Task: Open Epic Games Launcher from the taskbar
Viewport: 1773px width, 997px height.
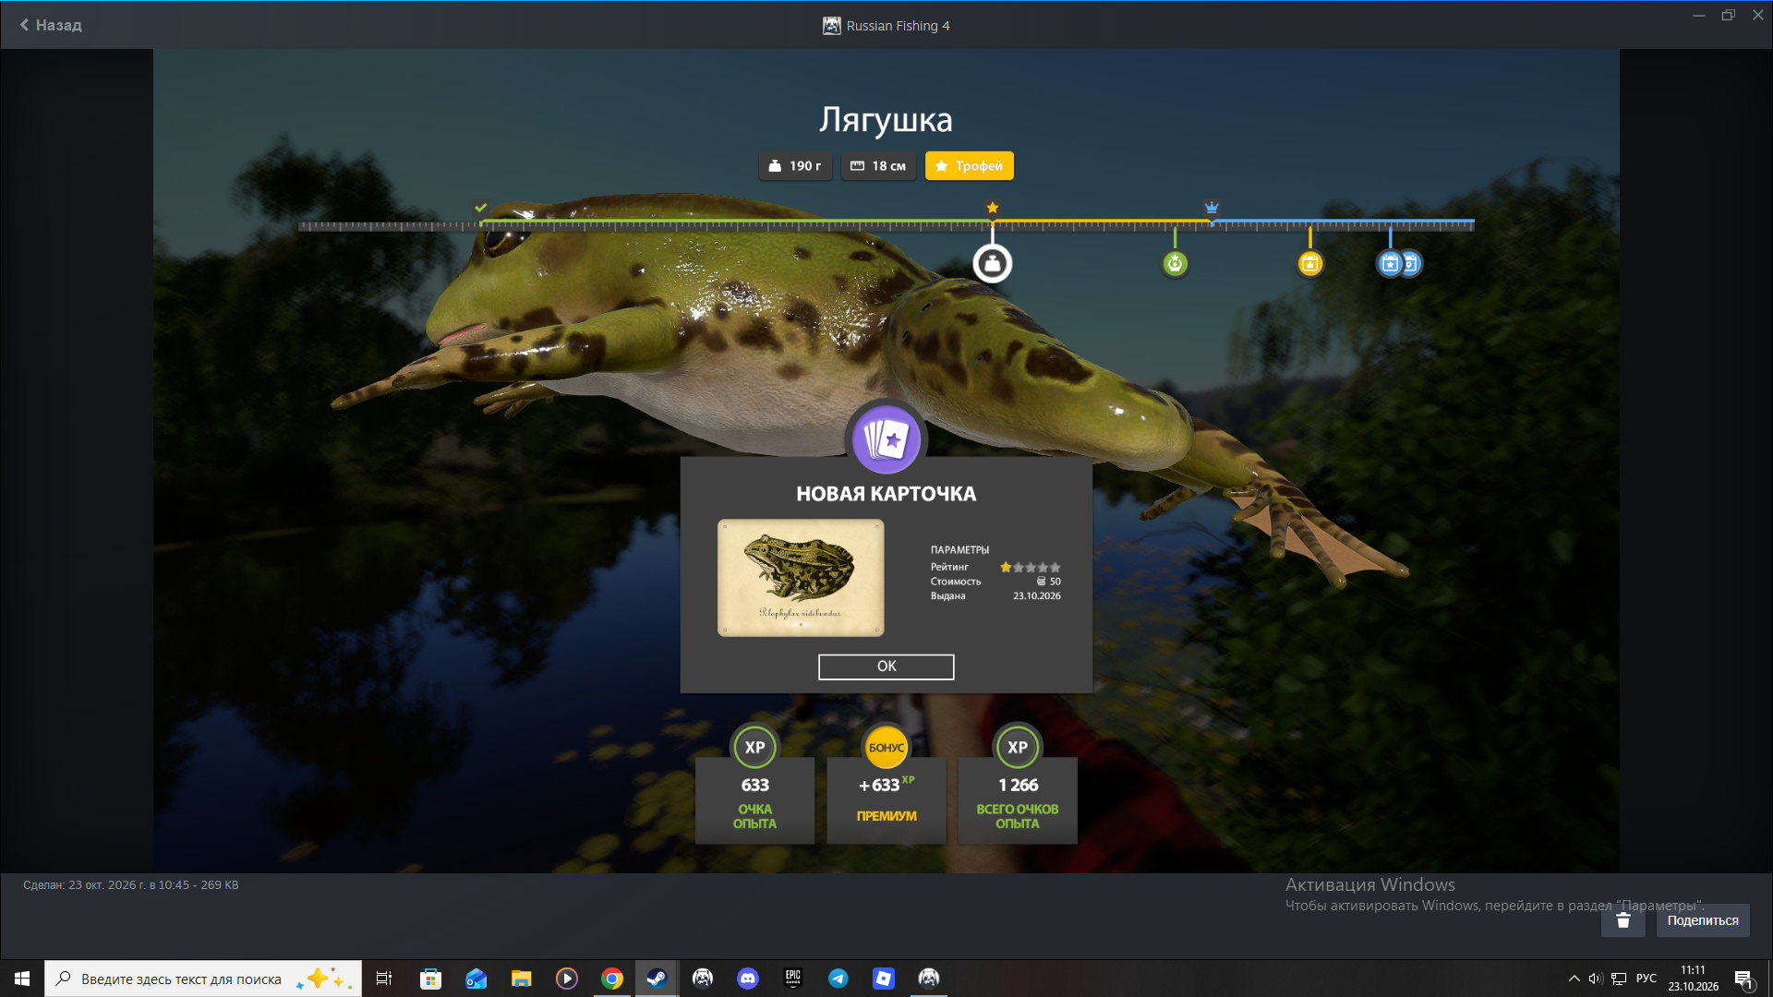Action: tap(792, 979)
